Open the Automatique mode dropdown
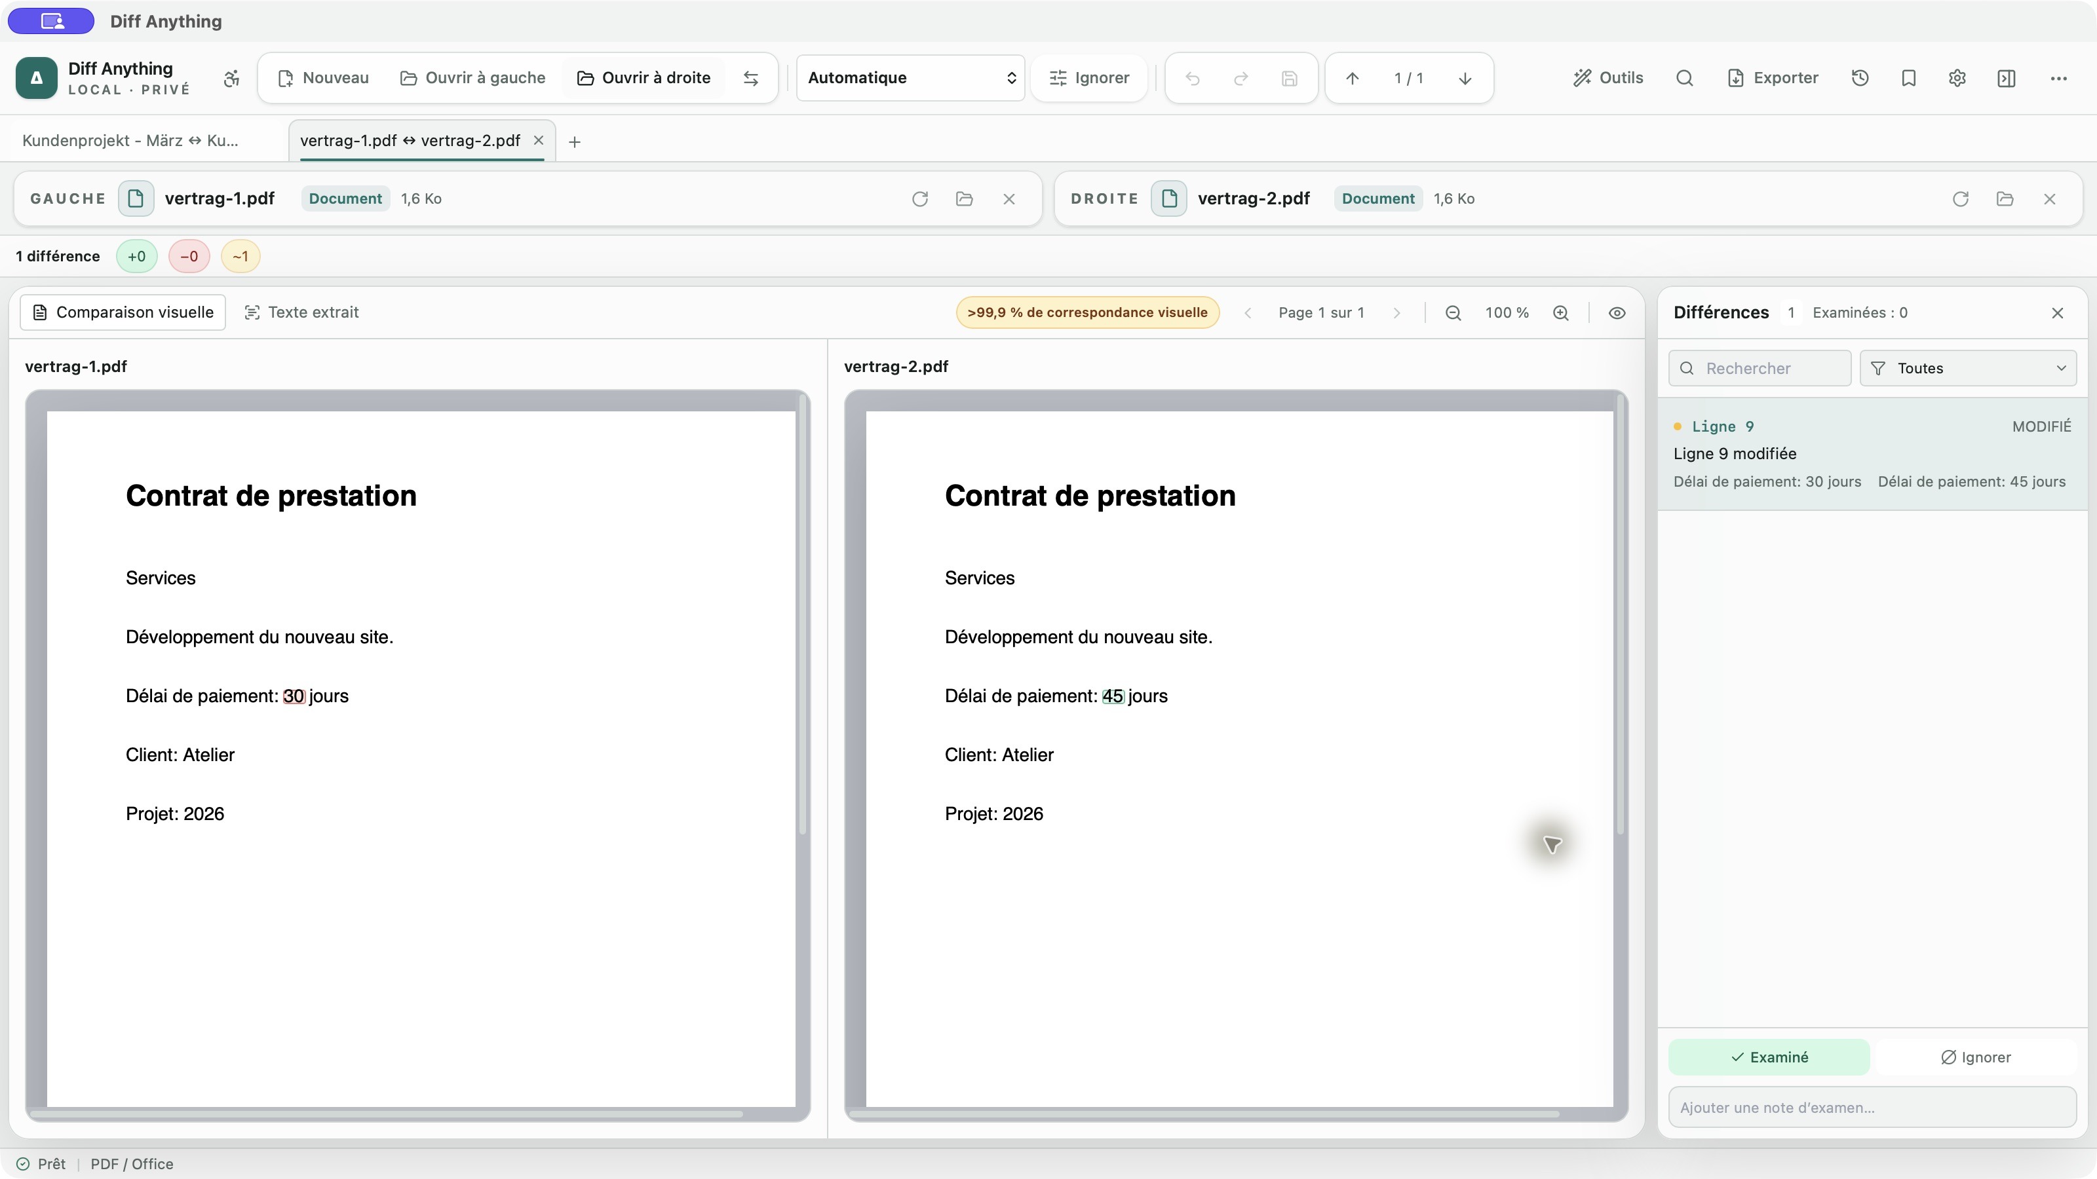This screenshot has height=1179, width=2097. pyautogui.click(x=910, y=78)
